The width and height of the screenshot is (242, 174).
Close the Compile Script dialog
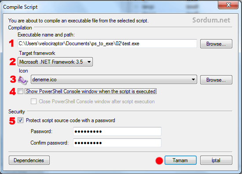pyautogui.click(x=228, y=5)
